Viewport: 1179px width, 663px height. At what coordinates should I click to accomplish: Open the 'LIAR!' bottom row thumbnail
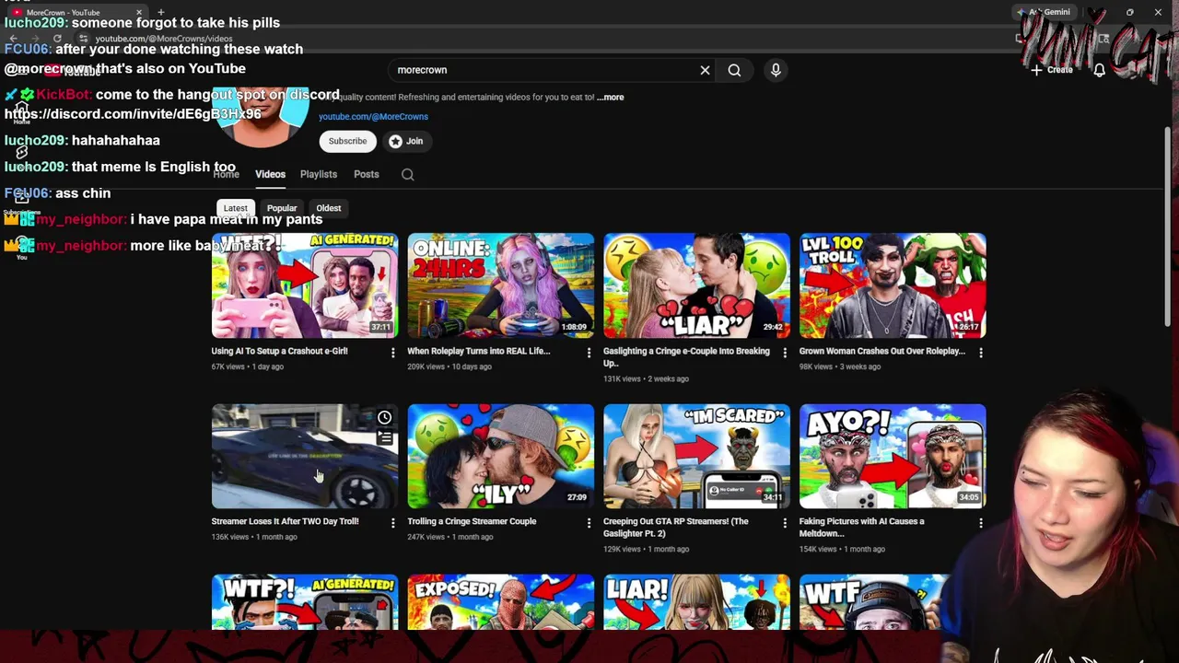(697, 602)
